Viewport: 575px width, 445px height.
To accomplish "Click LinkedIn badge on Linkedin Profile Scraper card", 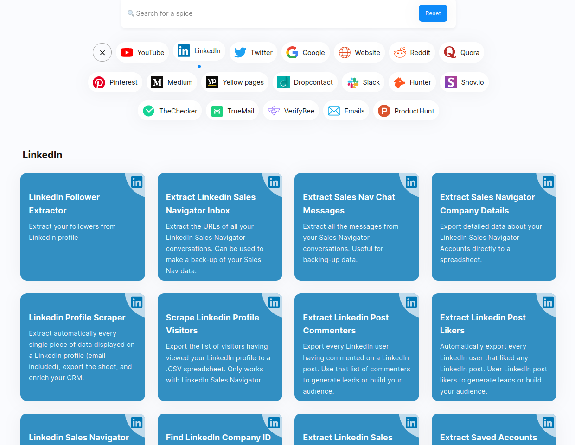I will (x=137, y=302).
